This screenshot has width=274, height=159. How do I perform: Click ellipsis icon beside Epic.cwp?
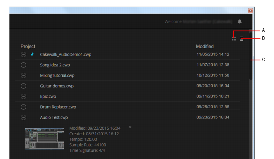click(x=23, y=96)
